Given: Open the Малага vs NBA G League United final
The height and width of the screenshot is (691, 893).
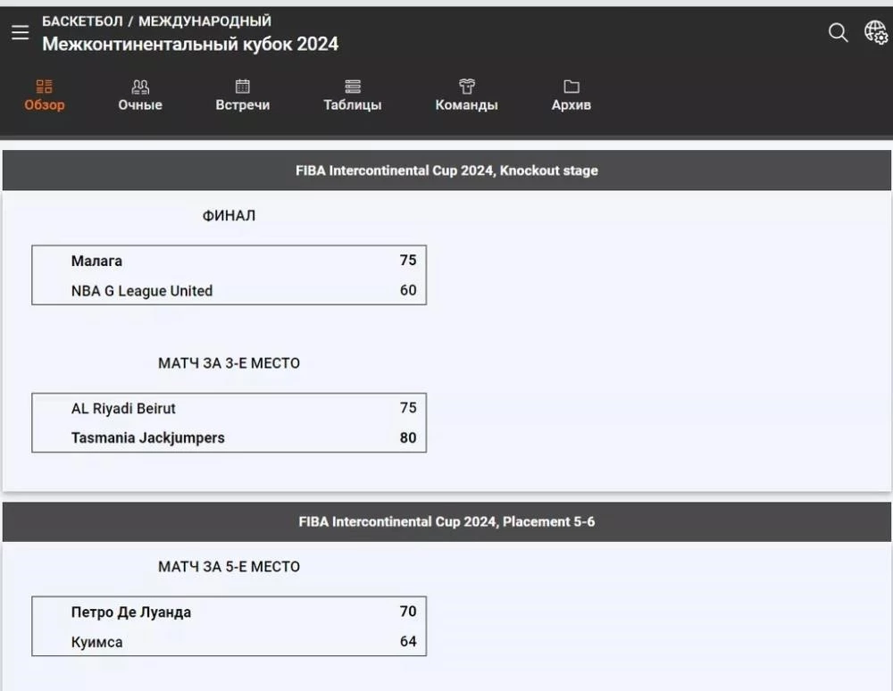Looking at the screenshot, I should click(x=229, y=276).
